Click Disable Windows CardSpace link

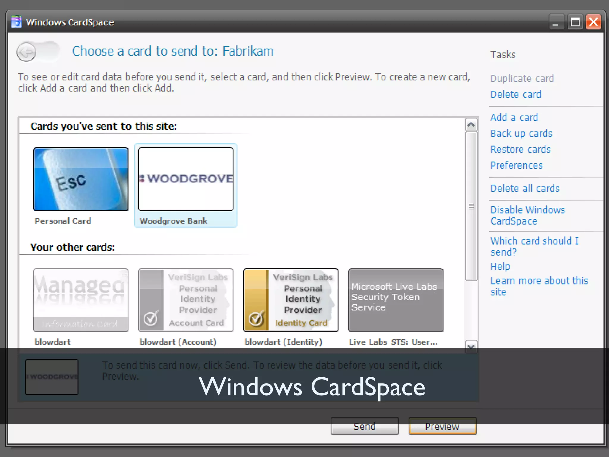click(527, 215)
